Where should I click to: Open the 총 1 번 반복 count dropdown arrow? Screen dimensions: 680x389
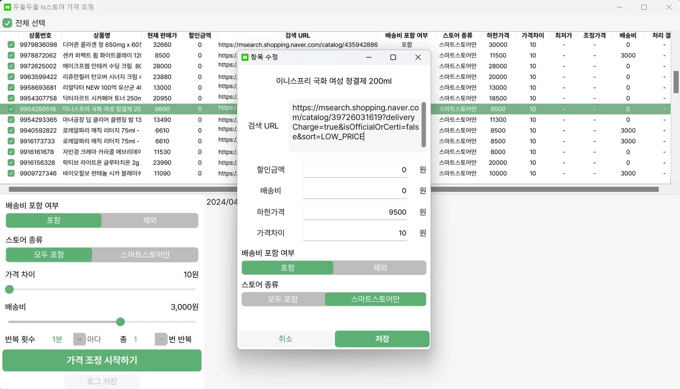[161, 339]
